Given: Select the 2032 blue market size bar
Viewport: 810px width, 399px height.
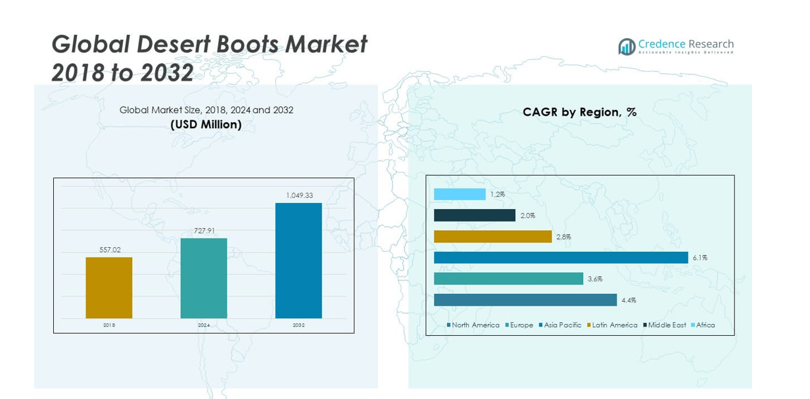Looking at the screenshot, I should (298, 260).
